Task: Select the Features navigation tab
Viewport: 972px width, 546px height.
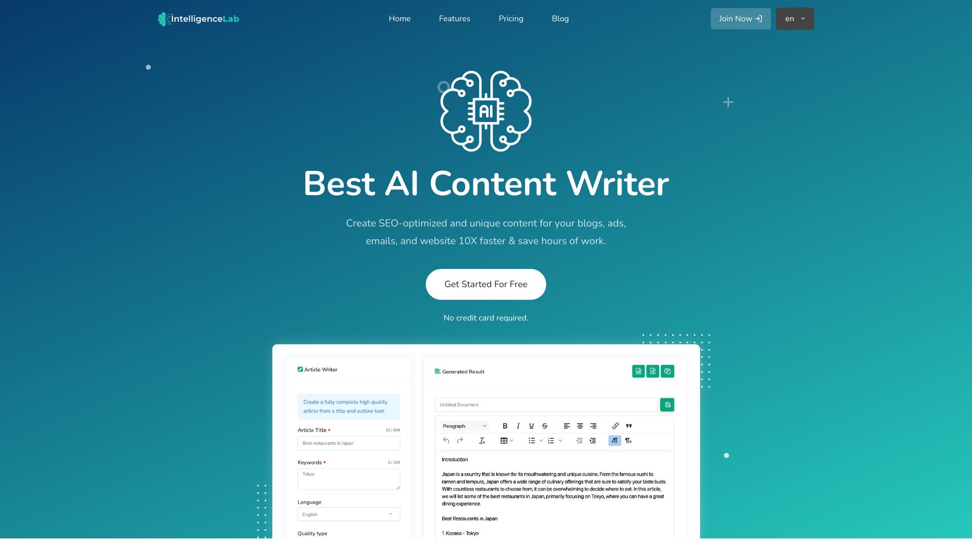Action: pyautogui.click(x=455, y=19)
